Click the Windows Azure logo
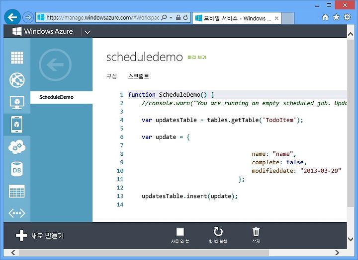This screenshot has height=260, width=358. pyautogui.click(x=43, y=31)
